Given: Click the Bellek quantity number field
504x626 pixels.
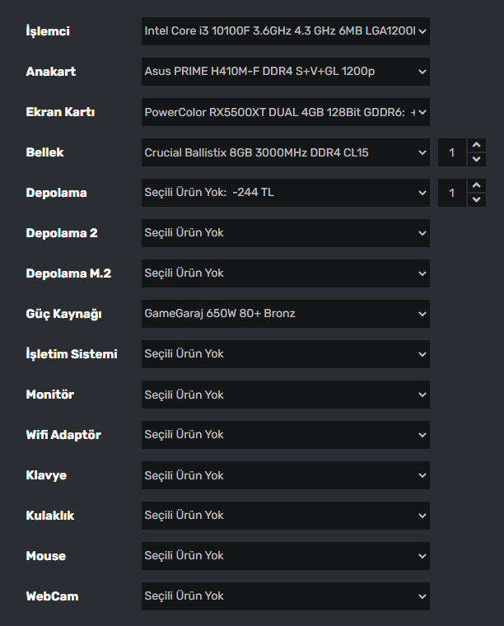Looking at the screenshot, I should (x=451, y=152).
